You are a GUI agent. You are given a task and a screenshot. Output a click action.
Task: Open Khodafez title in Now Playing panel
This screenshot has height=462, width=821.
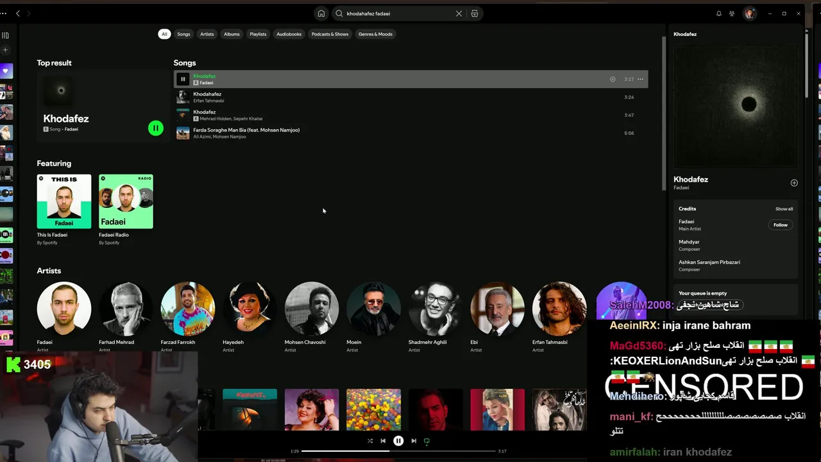[691, 180]
